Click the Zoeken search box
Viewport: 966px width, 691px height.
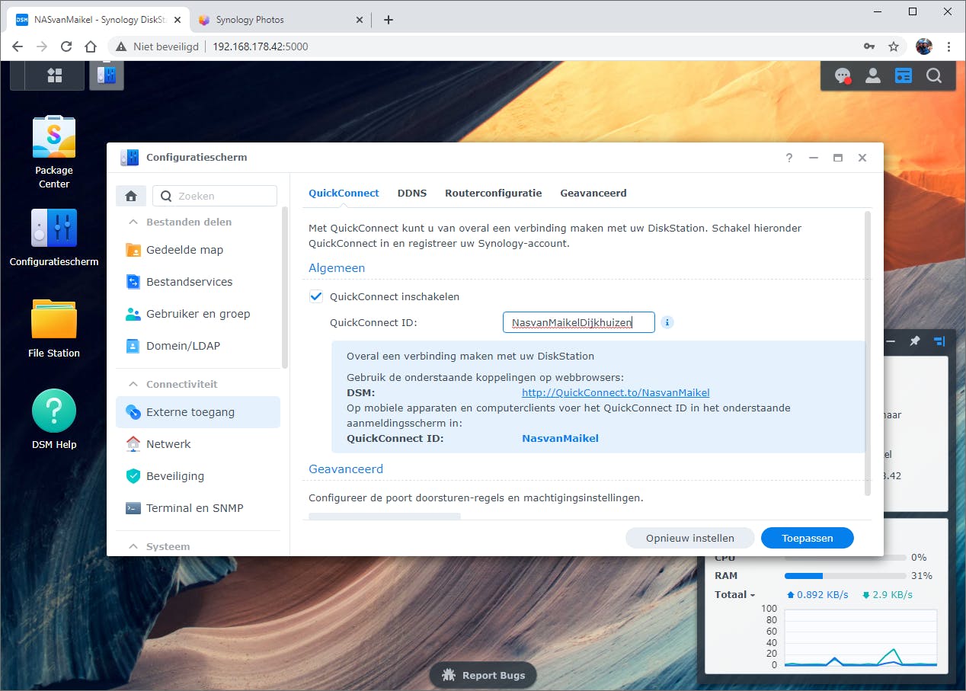point(215,196)
